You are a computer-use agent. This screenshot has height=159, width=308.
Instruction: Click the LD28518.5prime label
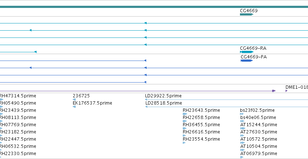[164, 103]
